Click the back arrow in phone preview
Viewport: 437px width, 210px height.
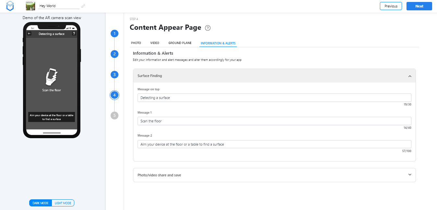point(29,34)
